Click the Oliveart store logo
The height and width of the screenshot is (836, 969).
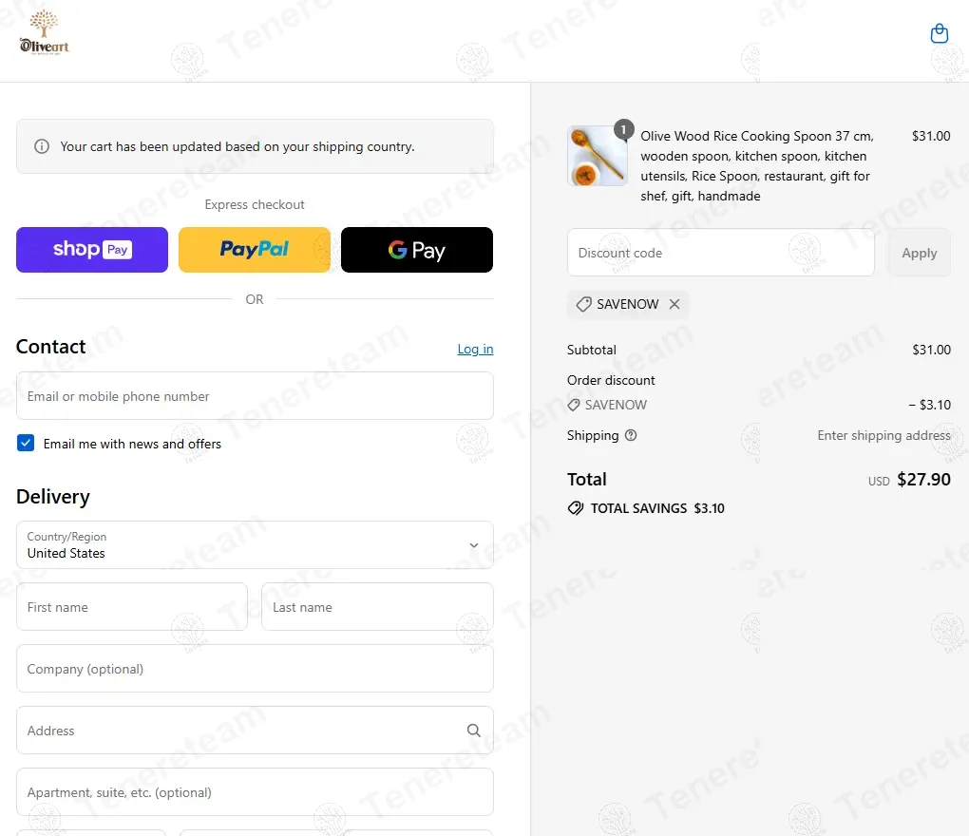pos(44,32)
